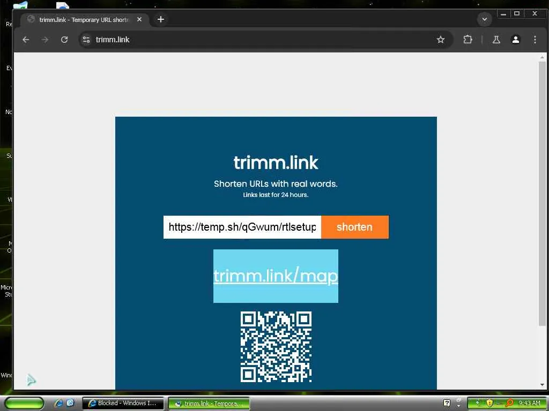Open the green Start button
The image size is (549, 411).
[25, 404]
